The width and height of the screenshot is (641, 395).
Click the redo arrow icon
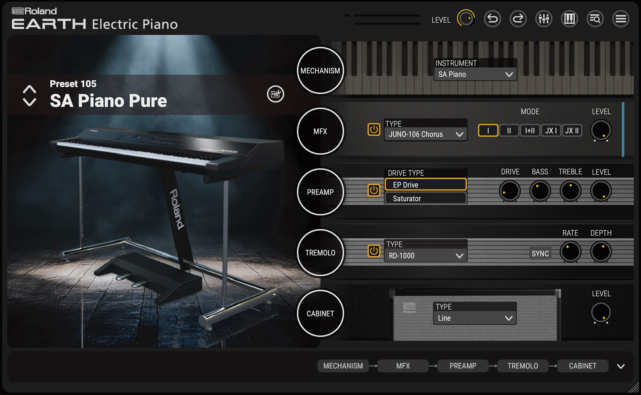[x=518, y=19]
